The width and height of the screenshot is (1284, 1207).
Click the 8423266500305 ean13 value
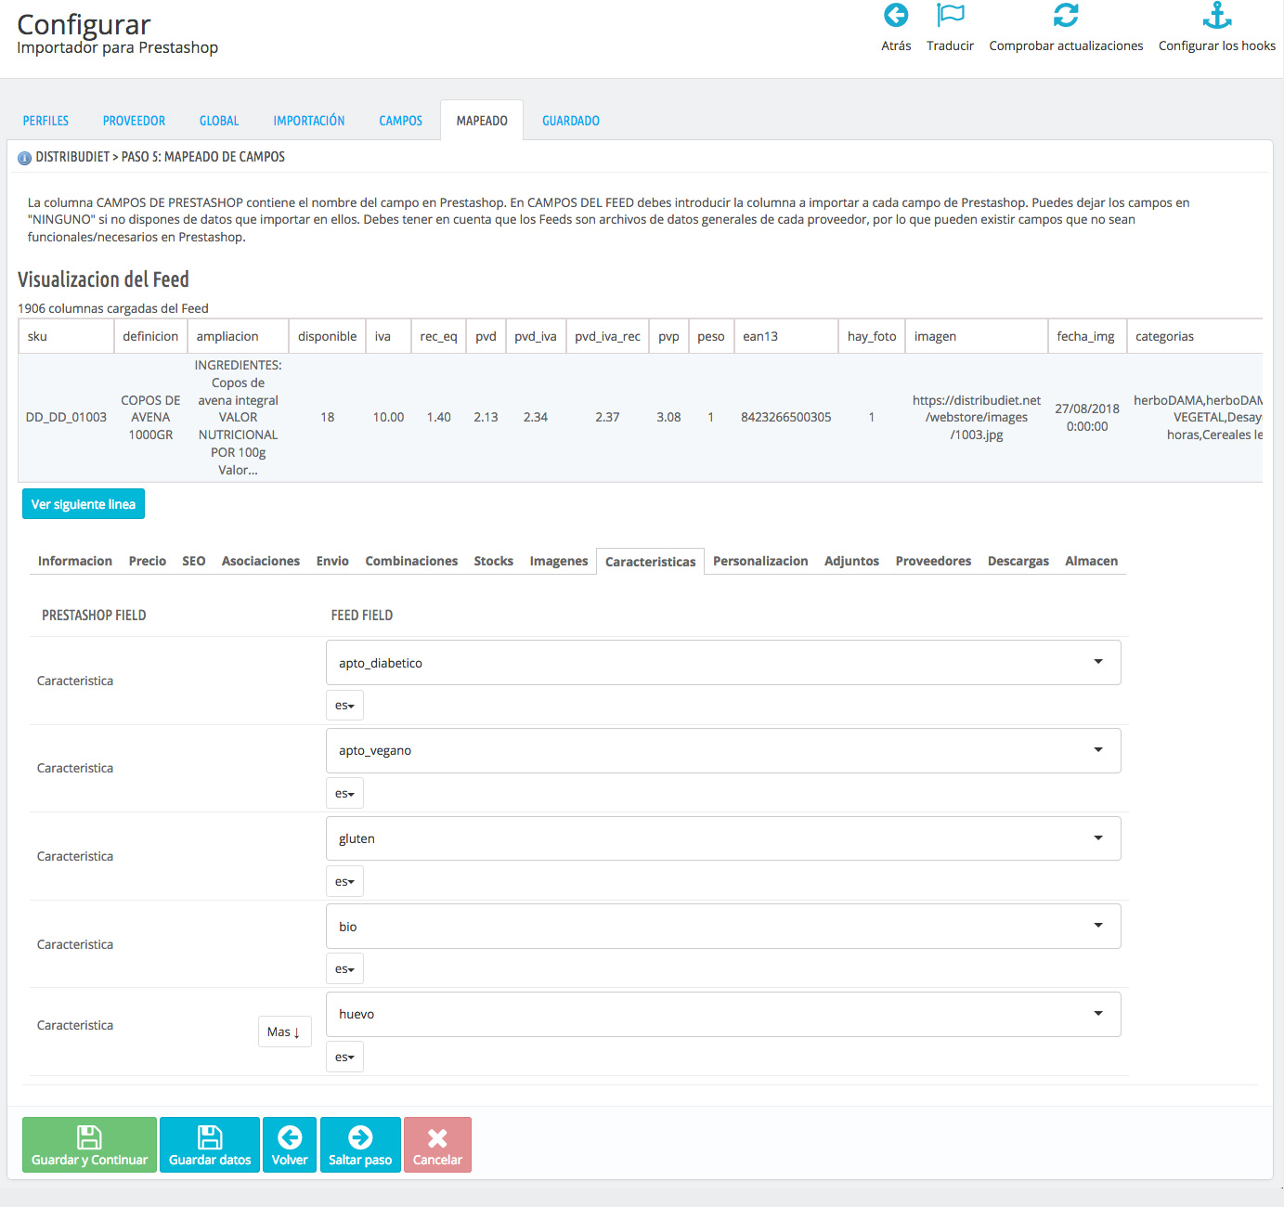click(x=786, y=418)
